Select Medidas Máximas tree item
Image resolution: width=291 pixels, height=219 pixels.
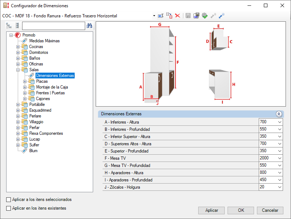[44, 41]
